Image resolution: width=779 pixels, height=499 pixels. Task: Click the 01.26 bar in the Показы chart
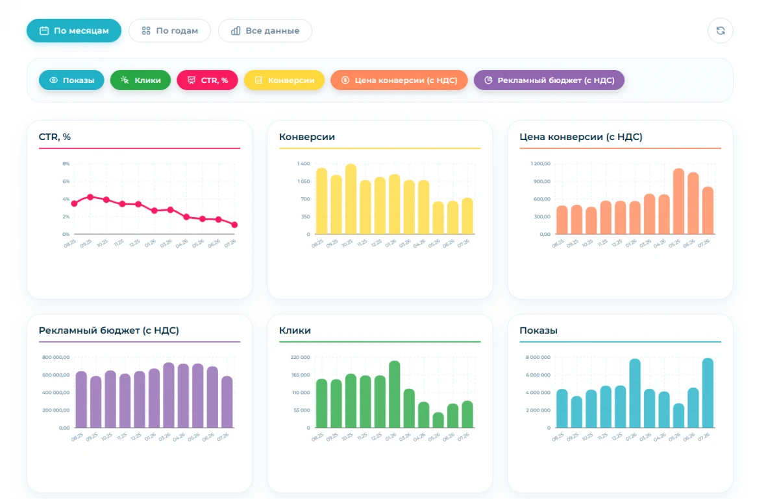pos(635,393)
